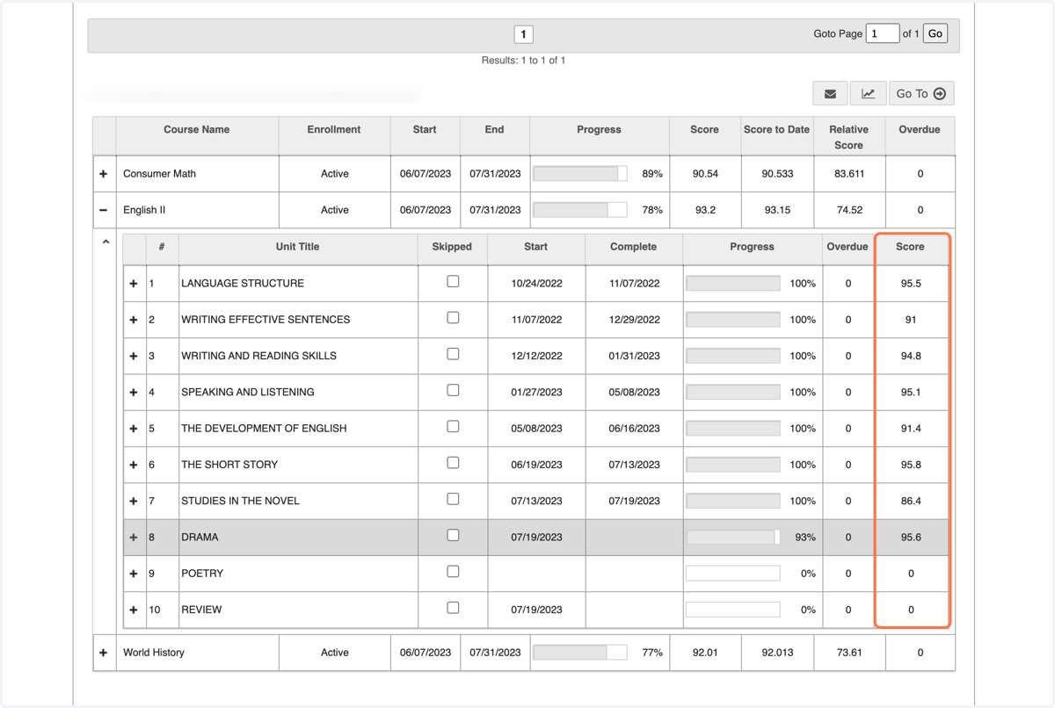
Task: Collapse units list with the caret arrow
Action: click(105, 242)
